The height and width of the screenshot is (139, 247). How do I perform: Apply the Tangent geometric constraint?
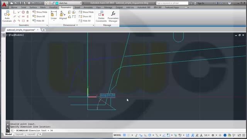point(15,20)
